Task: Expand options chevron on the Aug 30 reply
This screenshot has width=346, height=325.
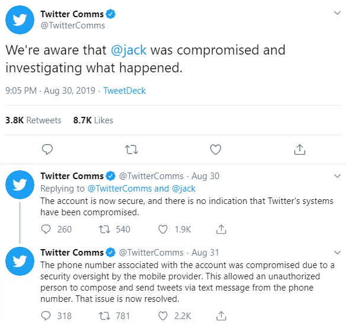Action: point(337,176)
